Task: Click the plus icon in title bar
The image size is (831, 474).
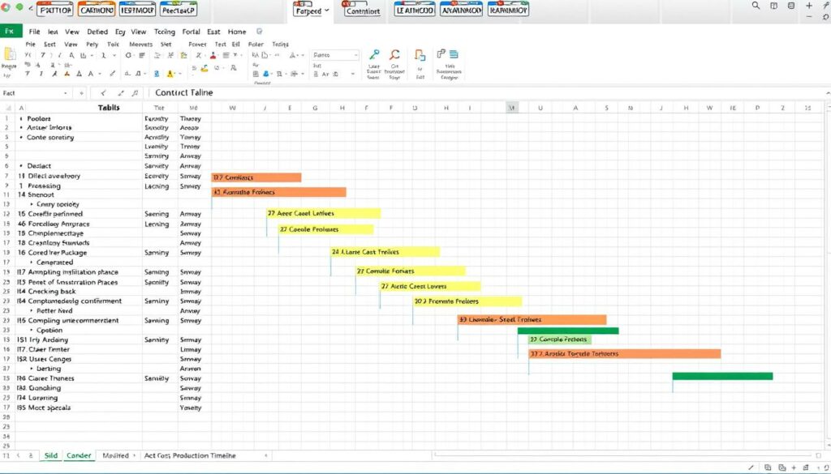Action: point(809,6)
